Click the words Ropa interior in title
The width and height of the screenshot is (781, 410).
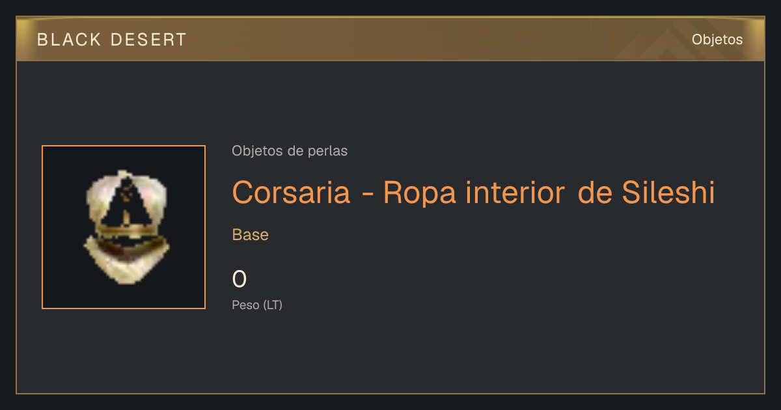(473, 192)
